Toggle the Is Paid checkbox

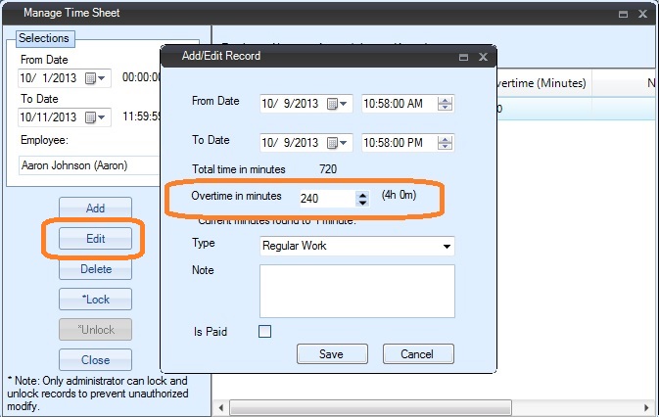[x=264, y=331]
